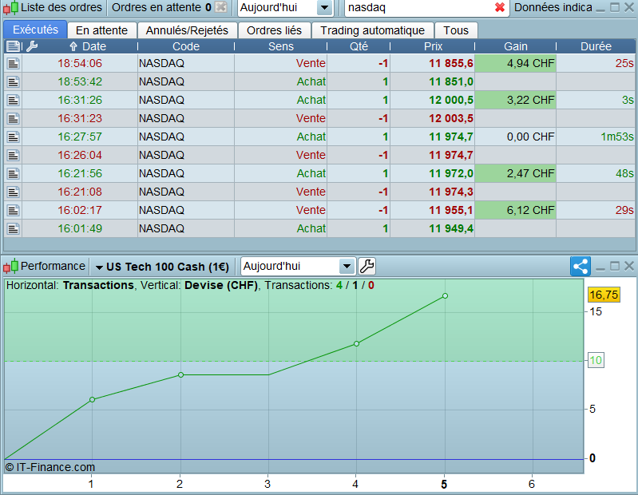Viewport: 638px width, 495px height.
Task: Open the Trading automatique tab
Action: [x=372, y=30]
